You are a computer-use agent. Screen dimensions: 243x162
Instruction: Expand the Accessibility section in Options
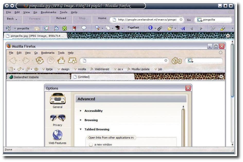80,111
